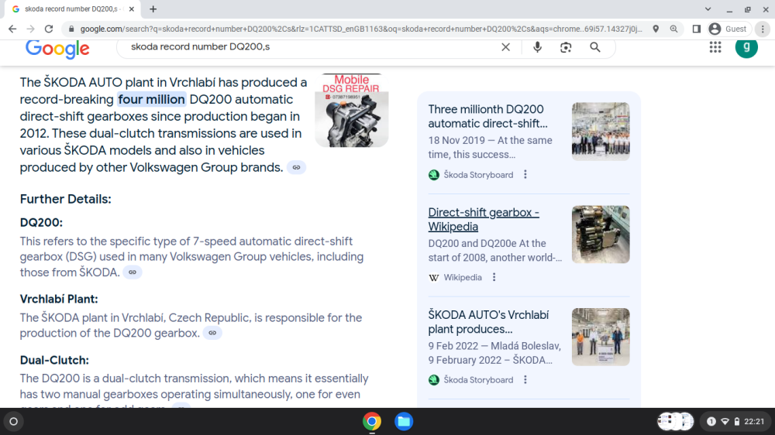
Task: Open more options for Vrchlabí plant result
Action: pos(525,380)
